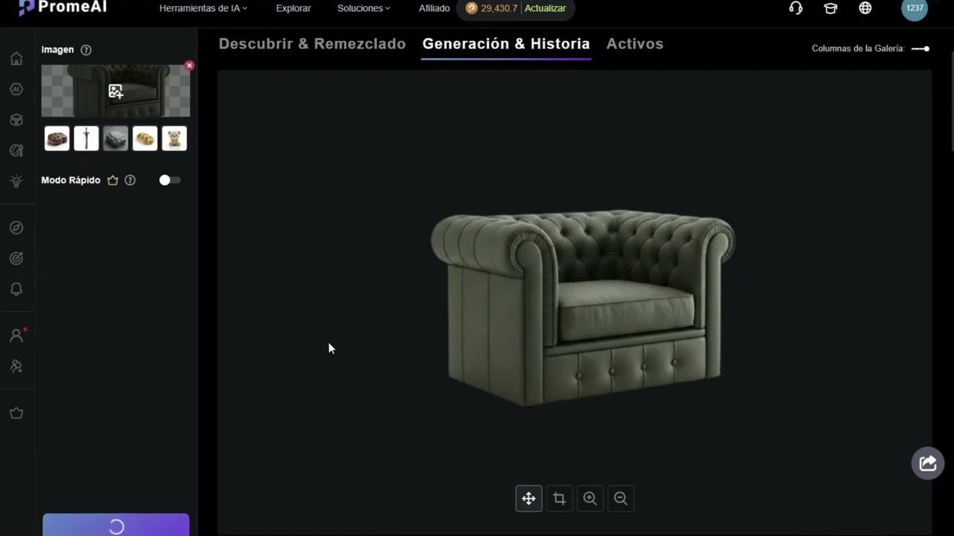Adjust the Columnas de la Galería slider
The image size is (954, 536).
[x=920, y=48]
